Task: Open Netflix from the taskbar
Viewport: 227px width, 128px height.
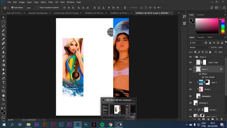Action: [x=94, y=124]
